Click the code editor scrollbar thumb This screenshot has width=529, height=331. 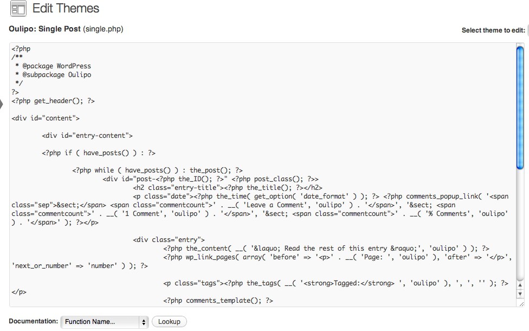point(520,107)
